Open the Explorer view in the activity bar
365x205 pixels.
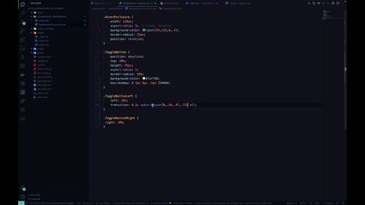23,5
